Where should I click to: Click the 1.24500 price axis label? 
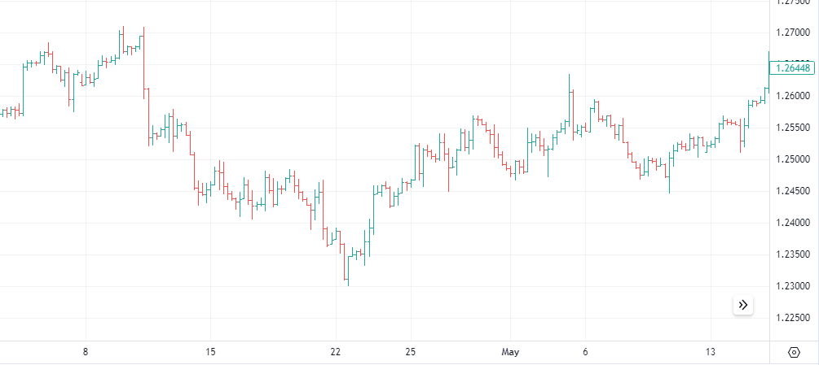[793, 191]
